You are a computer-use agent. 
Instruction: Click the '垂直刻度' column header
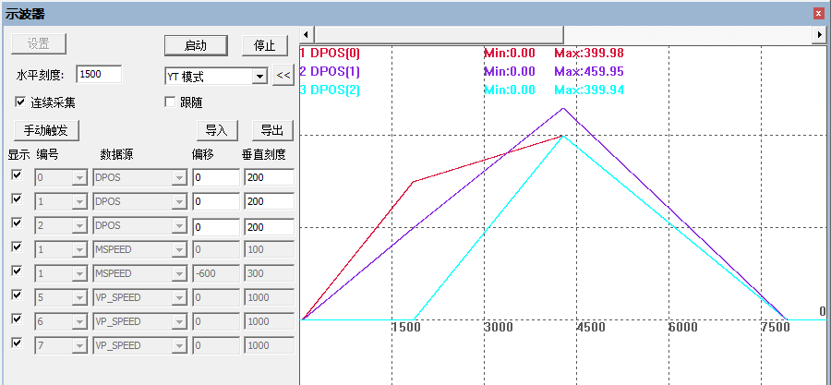[x=264, y=154]
